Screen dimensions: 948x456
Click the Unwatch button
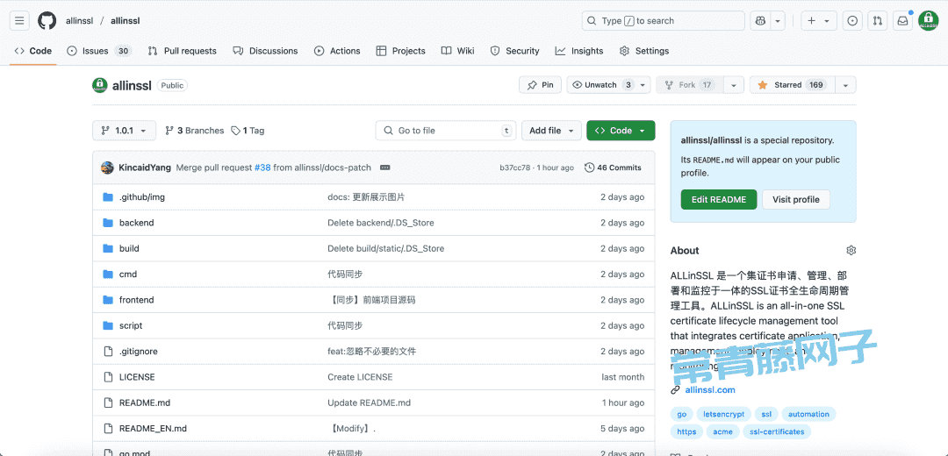[x=602, y=85]
